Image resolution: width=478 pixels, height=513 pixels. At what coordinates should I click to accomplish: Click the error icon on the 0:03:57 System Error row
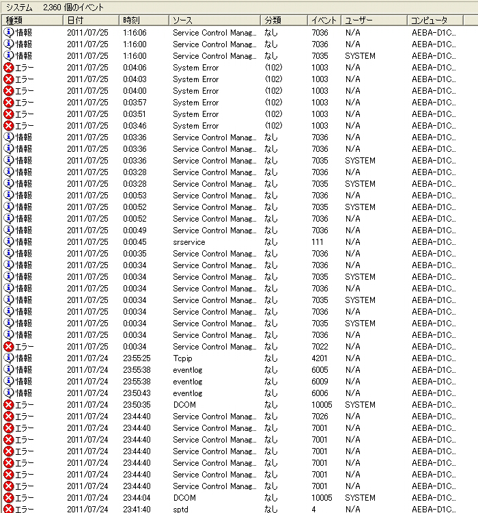[9, 102]
